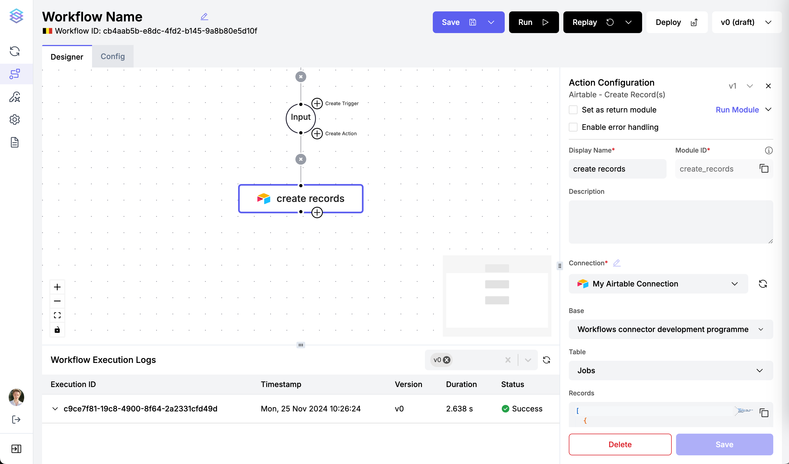Toggle the canvas lock icon
Screen dimensions: 789x464
click(x=57, y=330)
